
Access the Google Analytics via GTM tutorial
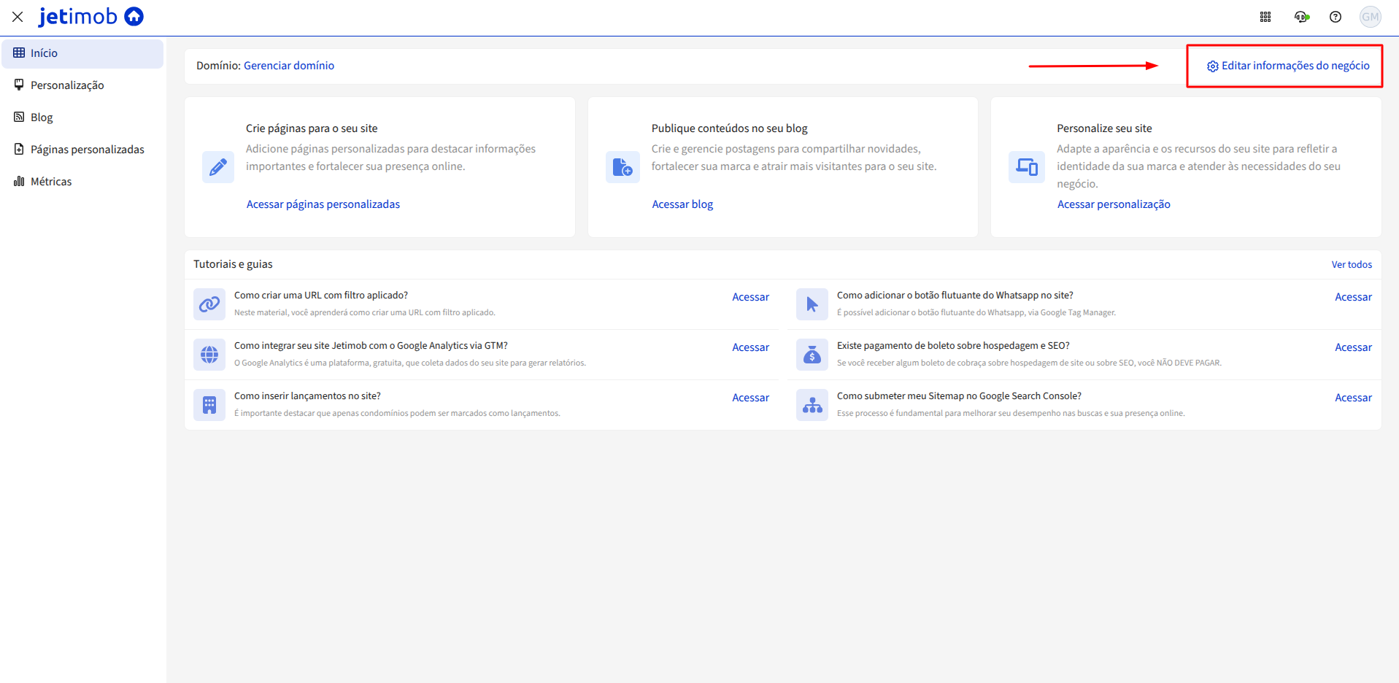(x=751, y=347)
